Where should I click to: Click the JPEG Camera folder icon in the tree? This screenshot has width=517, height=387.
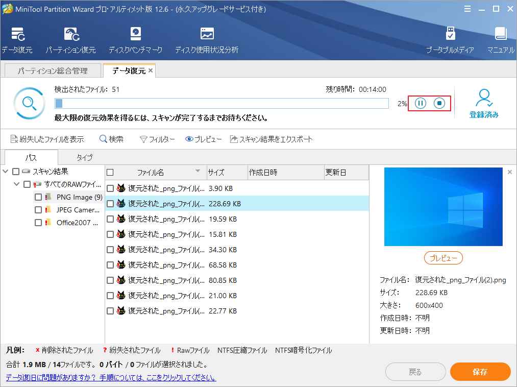pyautogui.click(x=48, y=209)
